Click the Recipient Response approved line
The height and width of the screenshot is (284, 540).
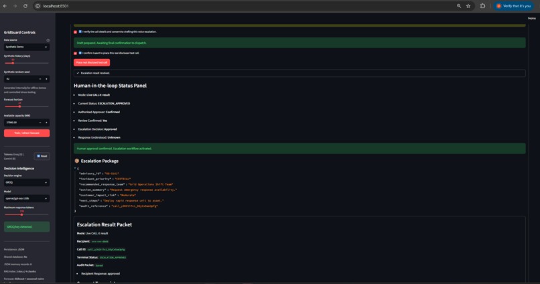tap(100, 274)
